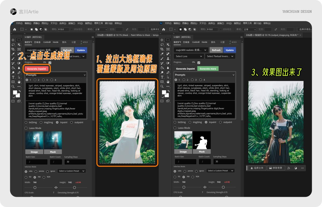The height and width of the screenshot is (207, 322).
Task: Select the 1024 size radio button
Action: coord(44,177)
